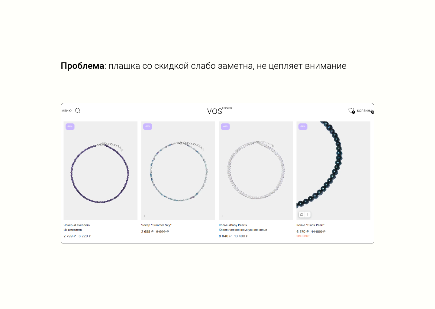
Task: Open the КОРЗИНА cart
Action: (x=364, y=111)
